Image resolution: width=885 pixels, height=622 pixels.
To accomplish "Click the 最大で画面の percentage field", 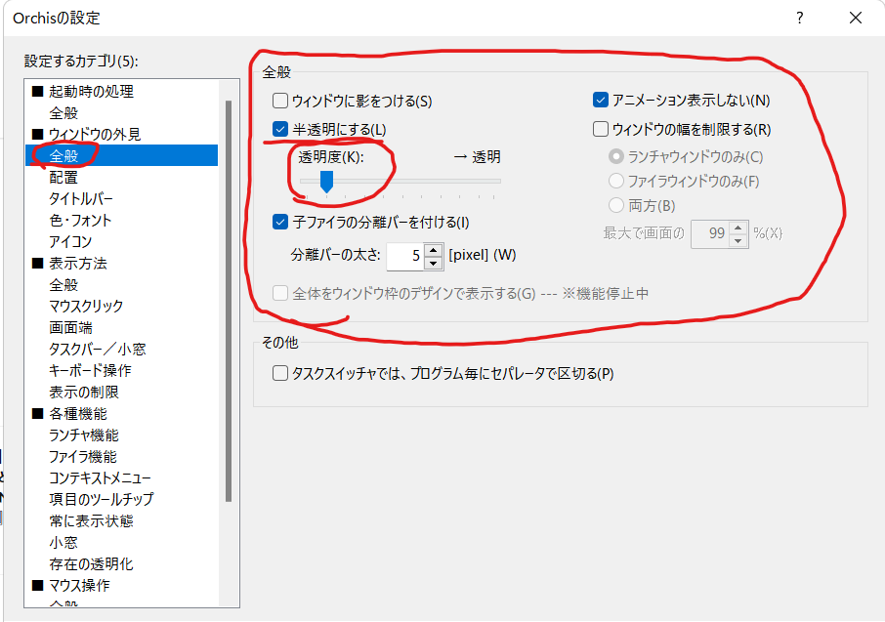I will click(710, 233).
